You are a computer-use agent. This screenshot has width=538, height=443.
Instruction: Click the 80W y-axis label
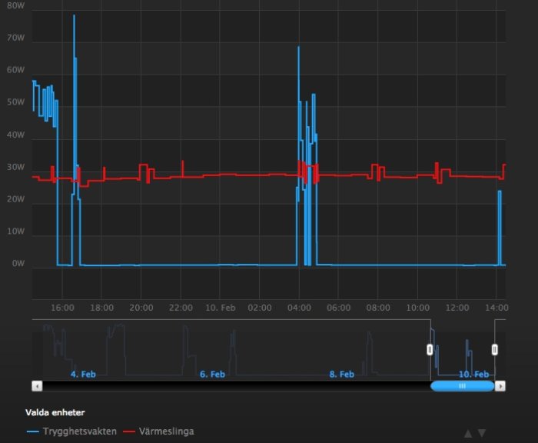(16, 5)
